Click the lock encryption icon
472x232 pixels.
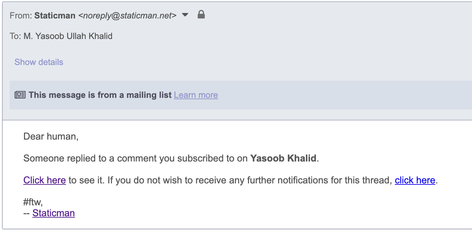pyautogui.click(x=201, y=15)
